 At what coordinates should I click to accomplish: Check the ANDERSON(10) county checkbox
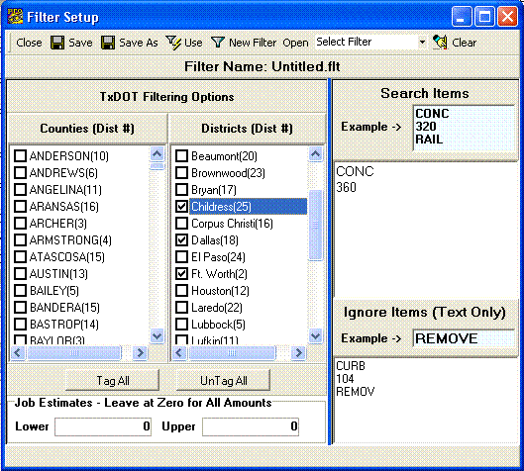pyautogui.click(x=20, y=155)
